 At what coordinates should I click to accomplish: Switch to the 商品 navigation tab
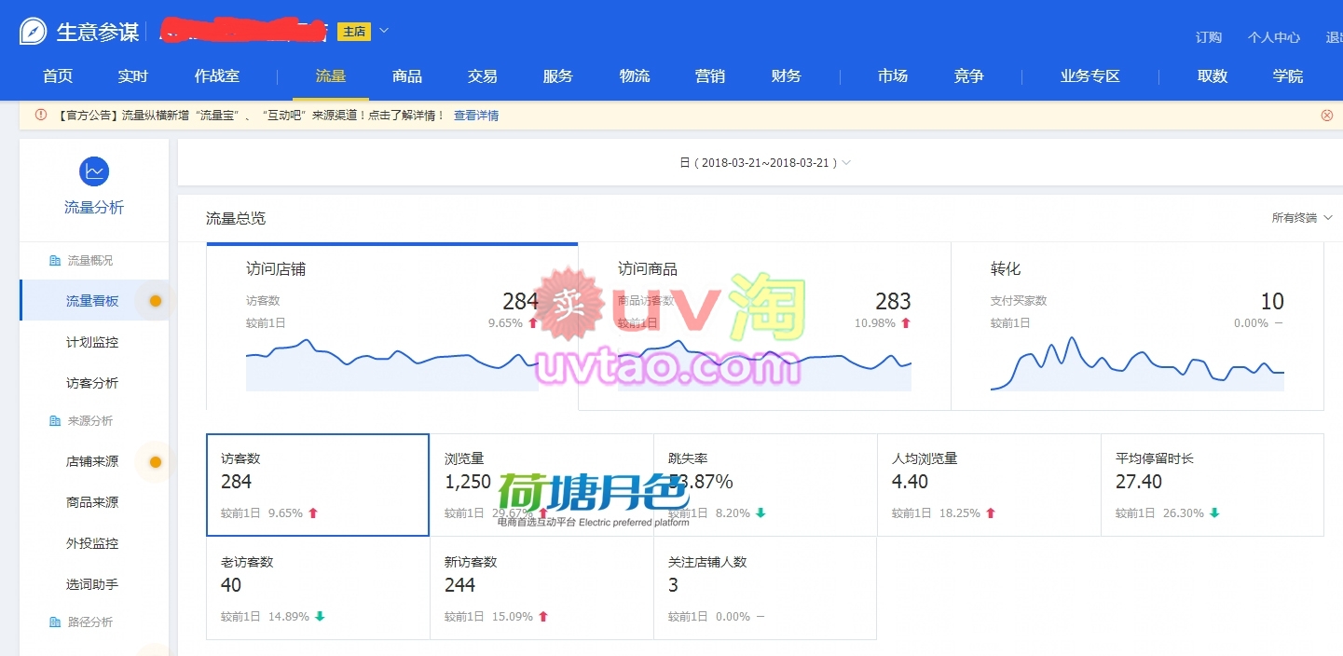coord(407,76)
